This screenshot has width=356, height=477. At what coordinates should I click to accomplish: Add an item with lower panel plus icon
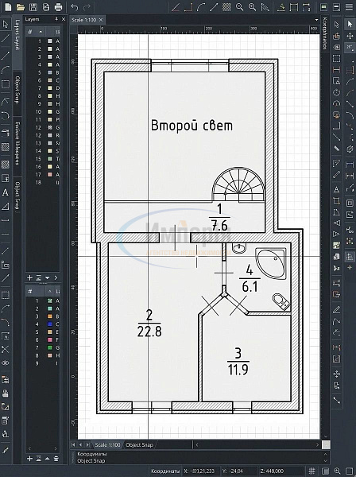[x=29, y=459]
